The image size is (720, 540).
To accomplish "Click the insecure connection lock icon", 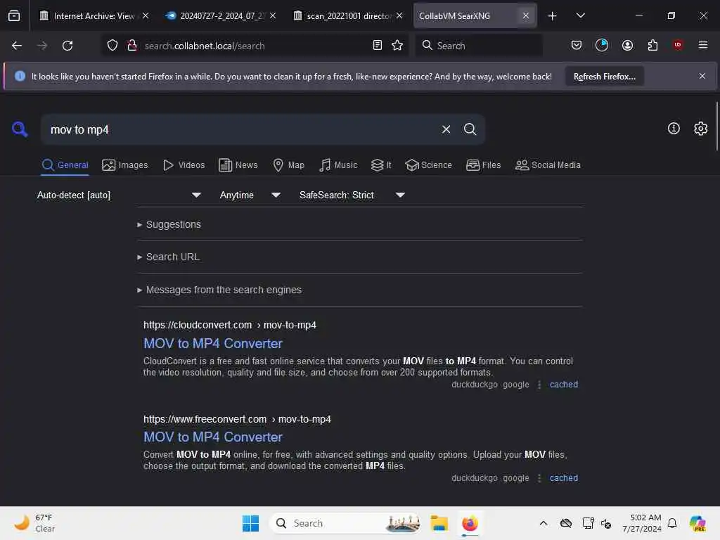I will tap(132, 46).
